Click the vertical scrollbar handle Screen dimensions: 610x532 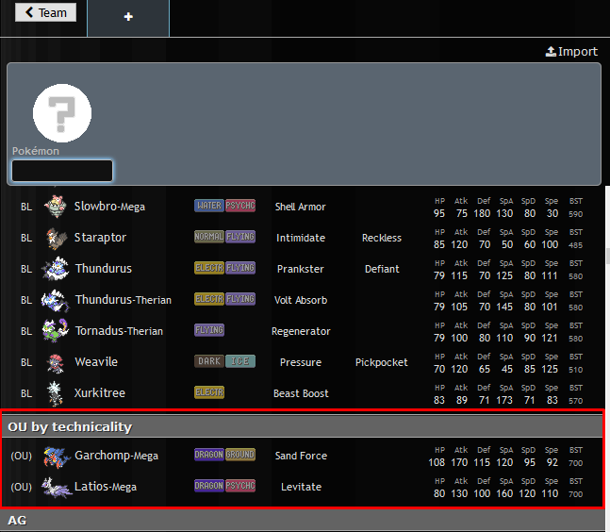pos(608,257)
